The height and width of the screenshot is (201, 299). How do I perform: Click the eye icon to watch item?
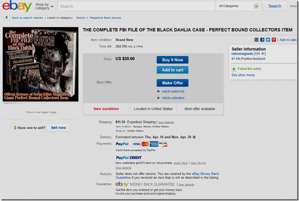coord(158,91)
